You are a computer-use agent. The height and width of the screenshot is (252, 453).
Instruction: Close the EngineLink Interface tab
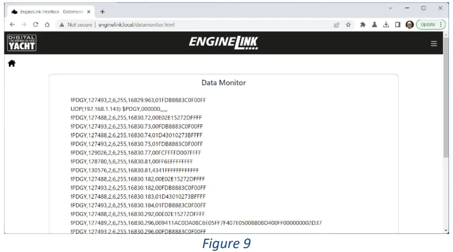pos(89,12)
